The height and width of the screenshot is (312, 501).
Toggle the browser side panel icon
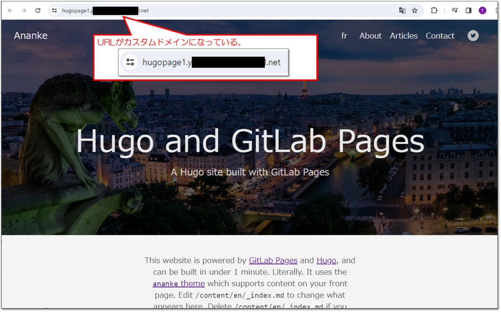pos(468,10)
